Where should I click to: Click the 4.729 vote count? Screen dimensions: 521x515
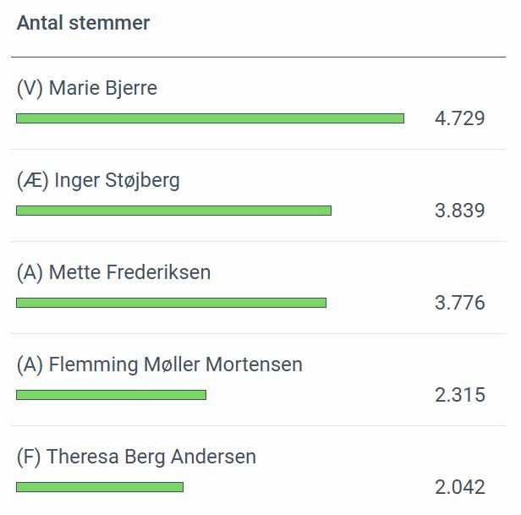coord(459,118)
